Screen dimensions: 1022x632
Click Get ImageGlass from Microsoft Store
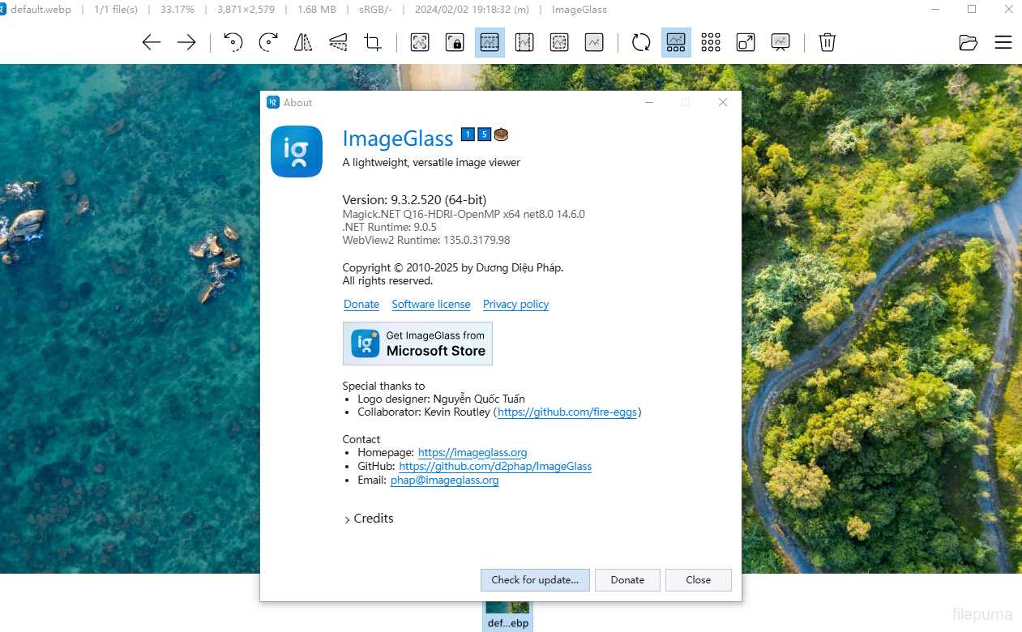(417, 344)
